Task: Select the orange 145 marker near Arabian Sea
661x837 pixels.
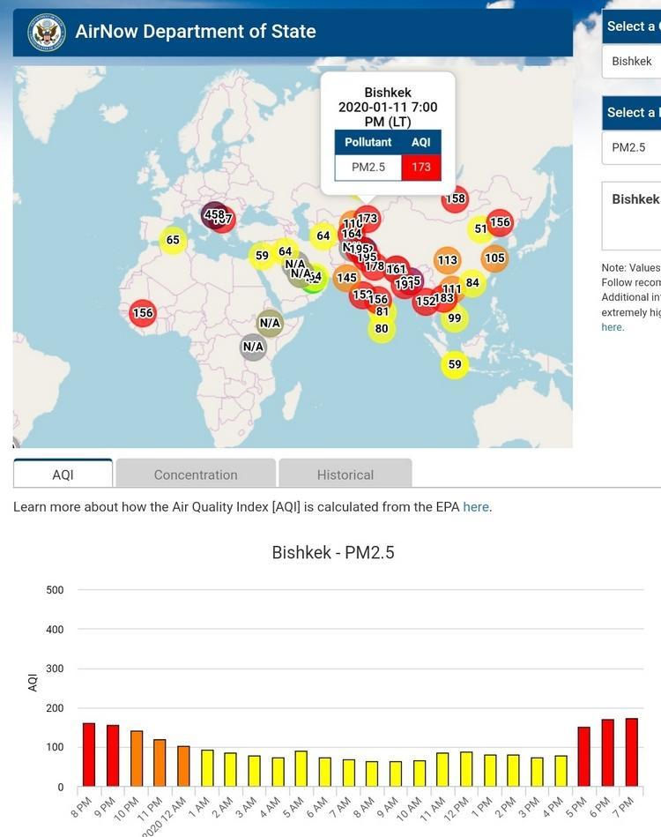Action: point(346,278)
